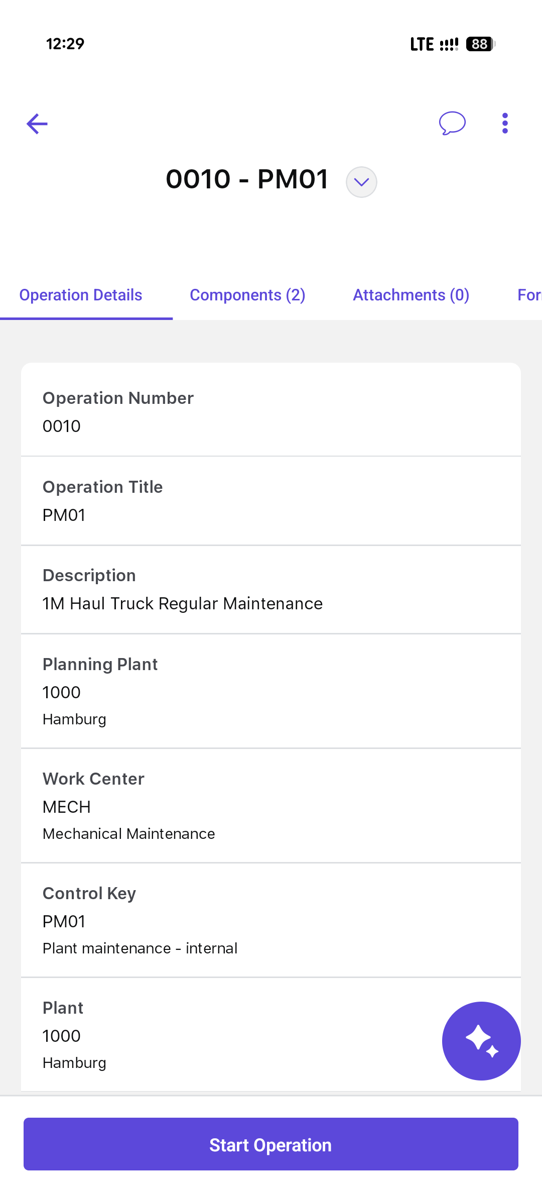
Task: Select the Operation Details tab
Action: [81, 295]
